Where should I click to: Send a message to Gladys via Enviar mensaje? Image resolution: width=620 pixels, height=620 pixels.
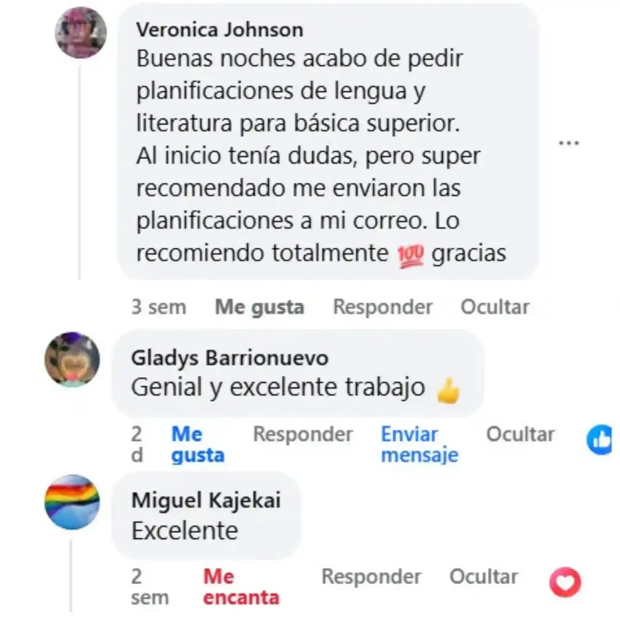pos(420,444)
